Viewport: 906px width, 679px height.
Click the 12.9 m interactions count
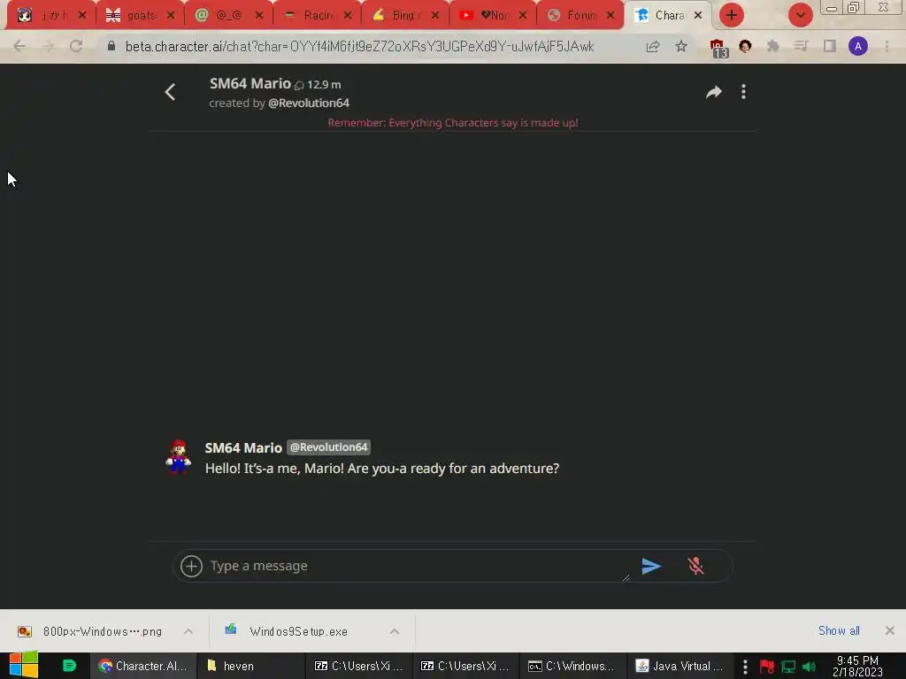pyautogui.click(x=324, y=84)
